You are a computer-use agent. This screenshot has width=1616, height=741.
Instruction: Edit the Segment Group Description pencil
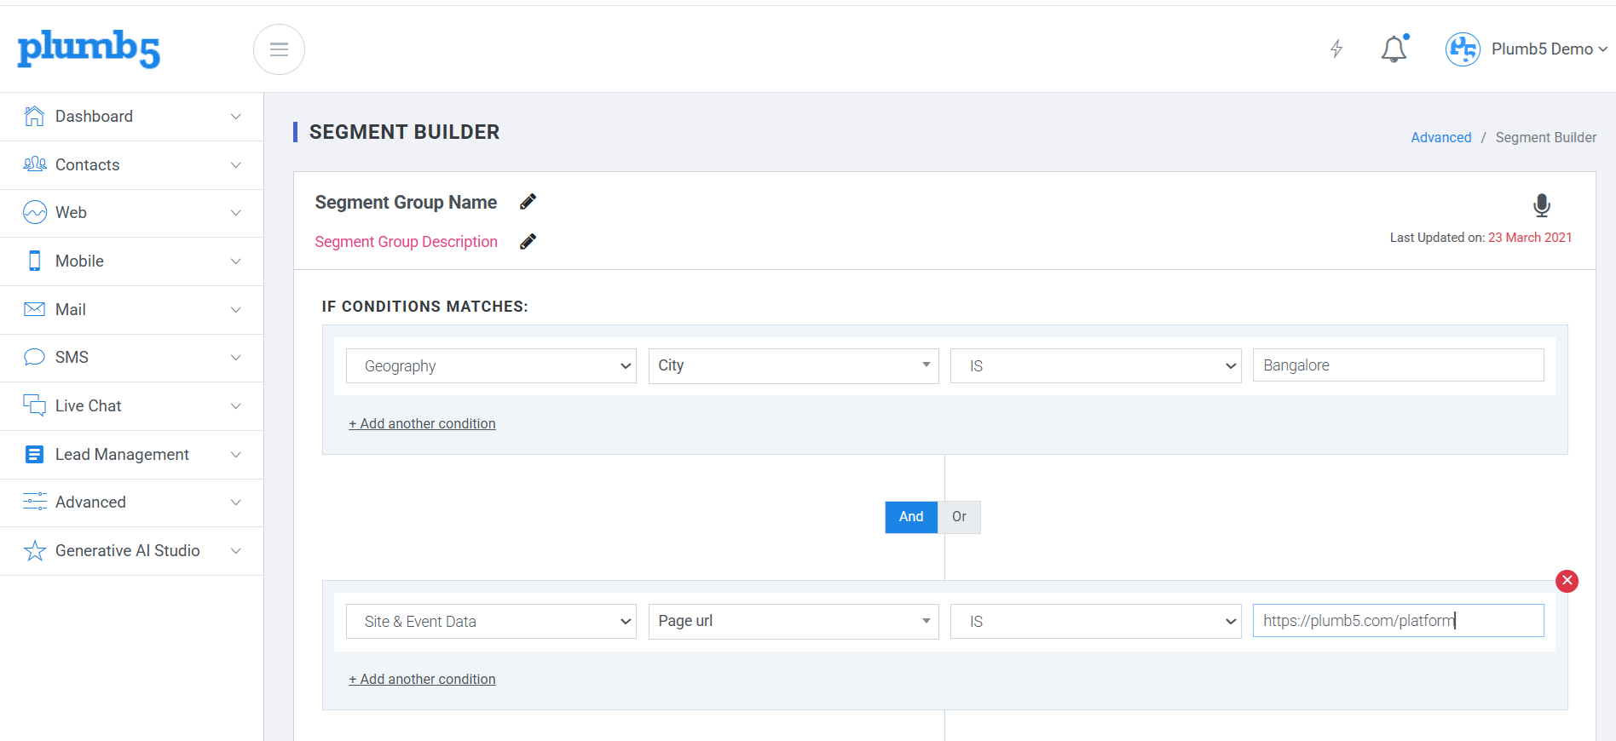coord(528,242)
